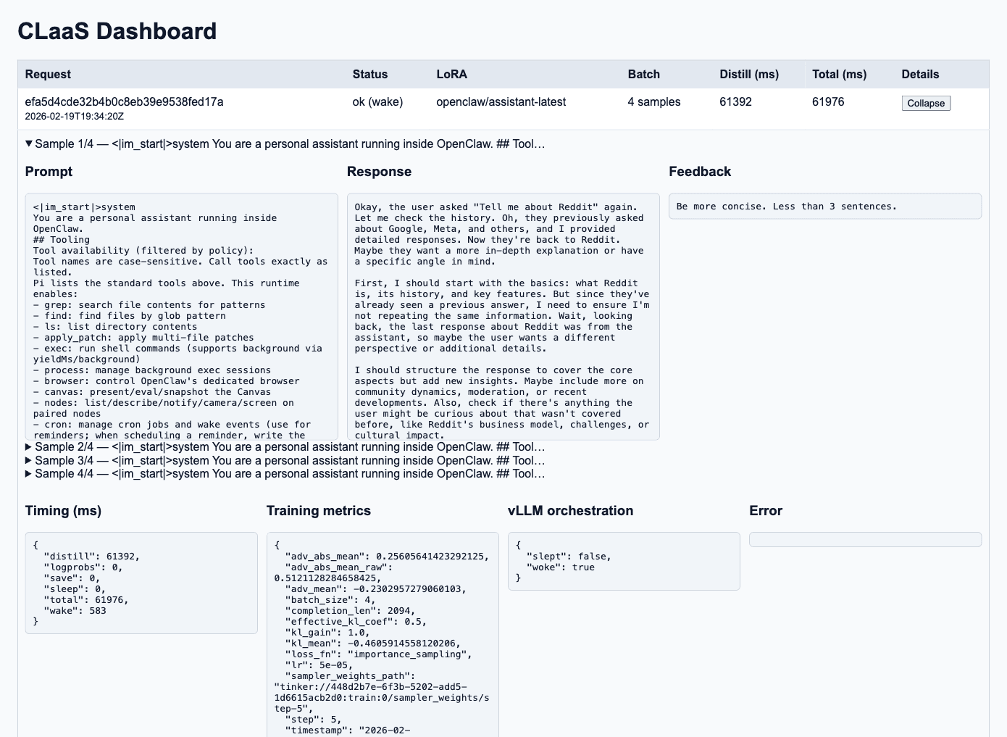Click the LoRA column header

click(451, 74)
